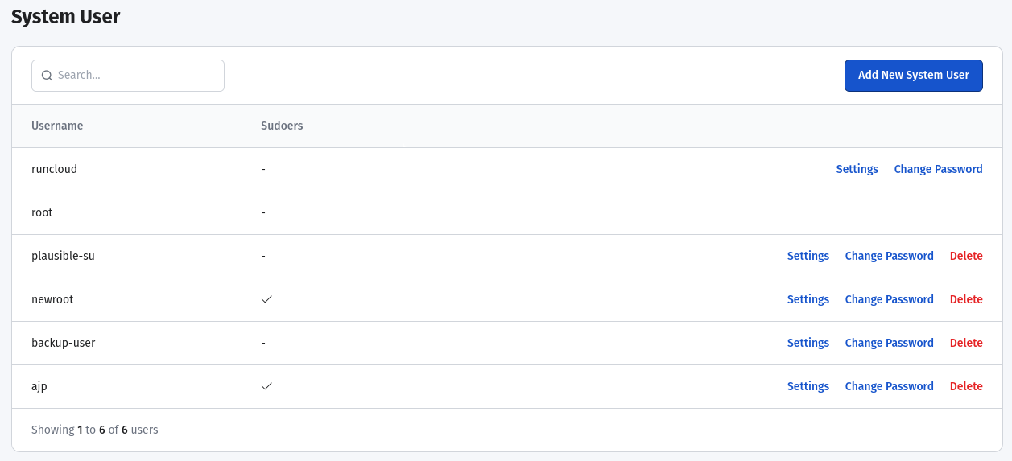
Task: Delete the newroot user
Action: pyautogui.click(x=966, y=299)
